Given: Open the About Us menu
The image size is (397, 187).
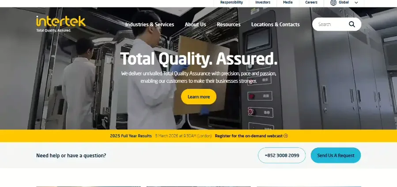Looking at the screenshot, I should [x=195, y=25].
